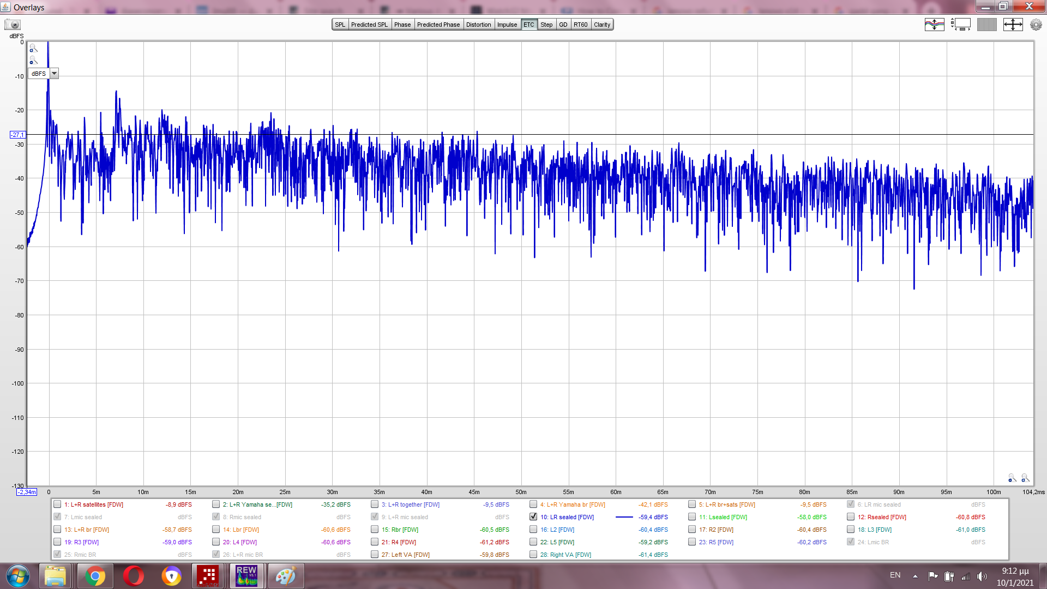Screen dimensions: 1047x589
Task: Capture graph with the camera icon
Action: tap(12, 25)
